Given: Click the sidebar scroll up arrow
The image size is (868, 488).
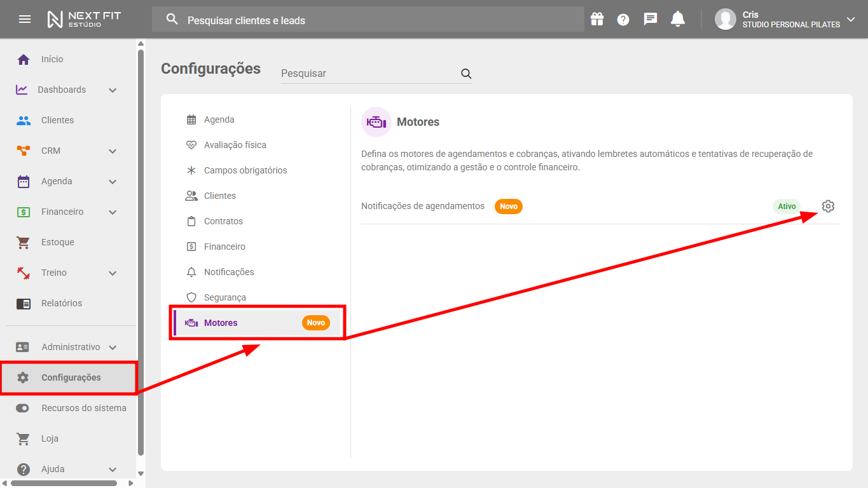Looking at the screenshot, I should click(x=141, y=43).
